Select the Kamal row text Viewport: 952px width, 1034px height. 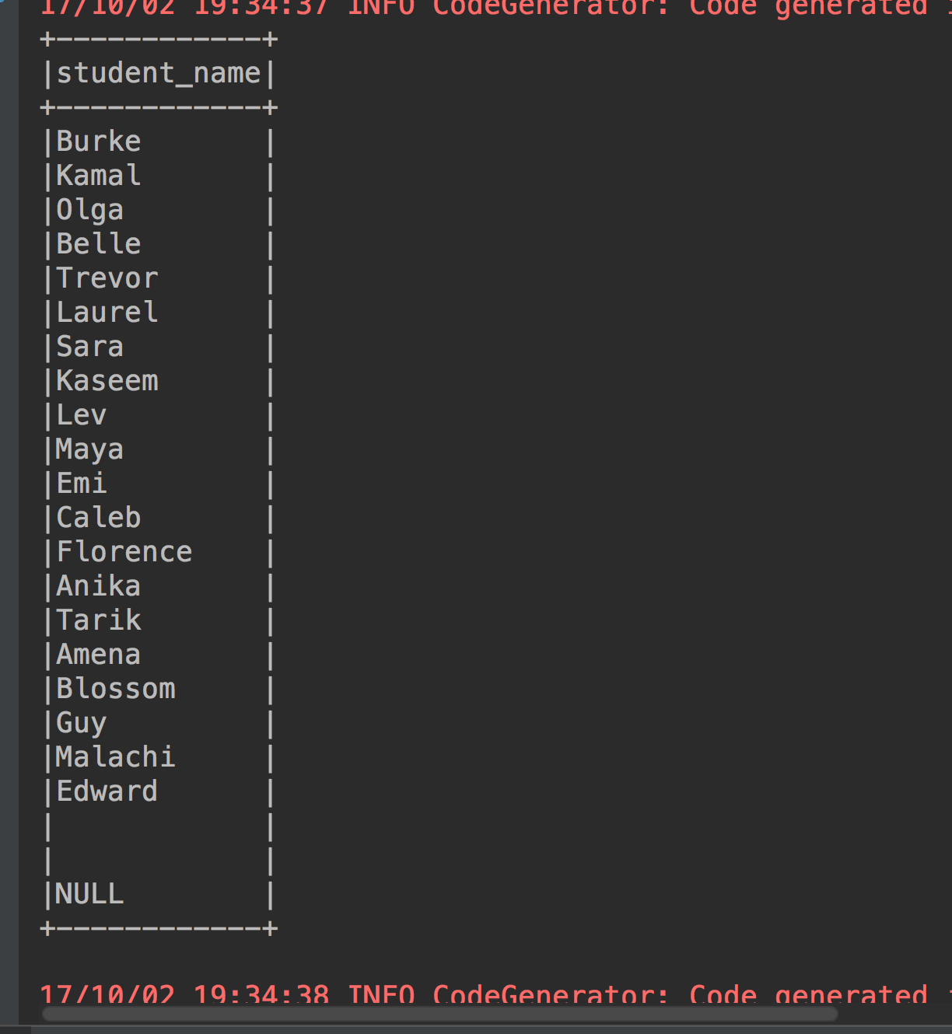pos(99,176)
